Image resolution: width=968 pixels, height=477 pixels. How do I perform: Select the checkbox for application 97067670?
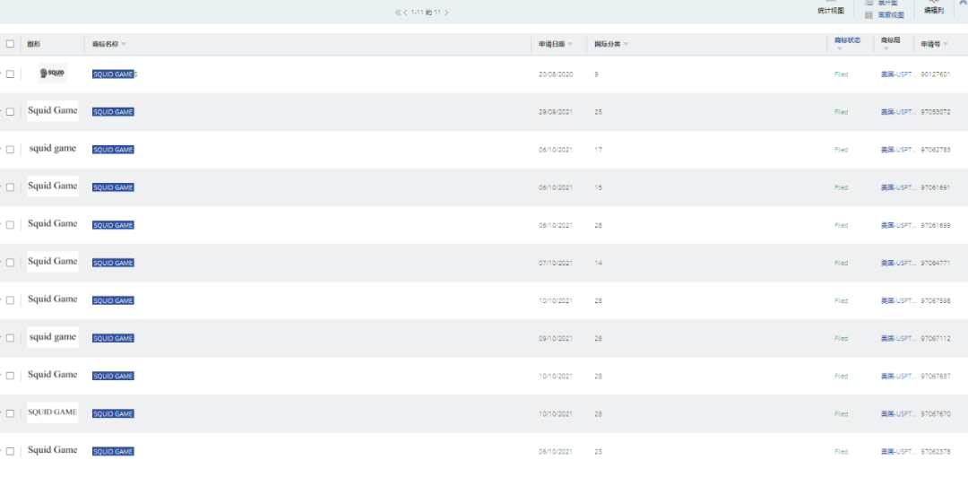pos(10,413)
